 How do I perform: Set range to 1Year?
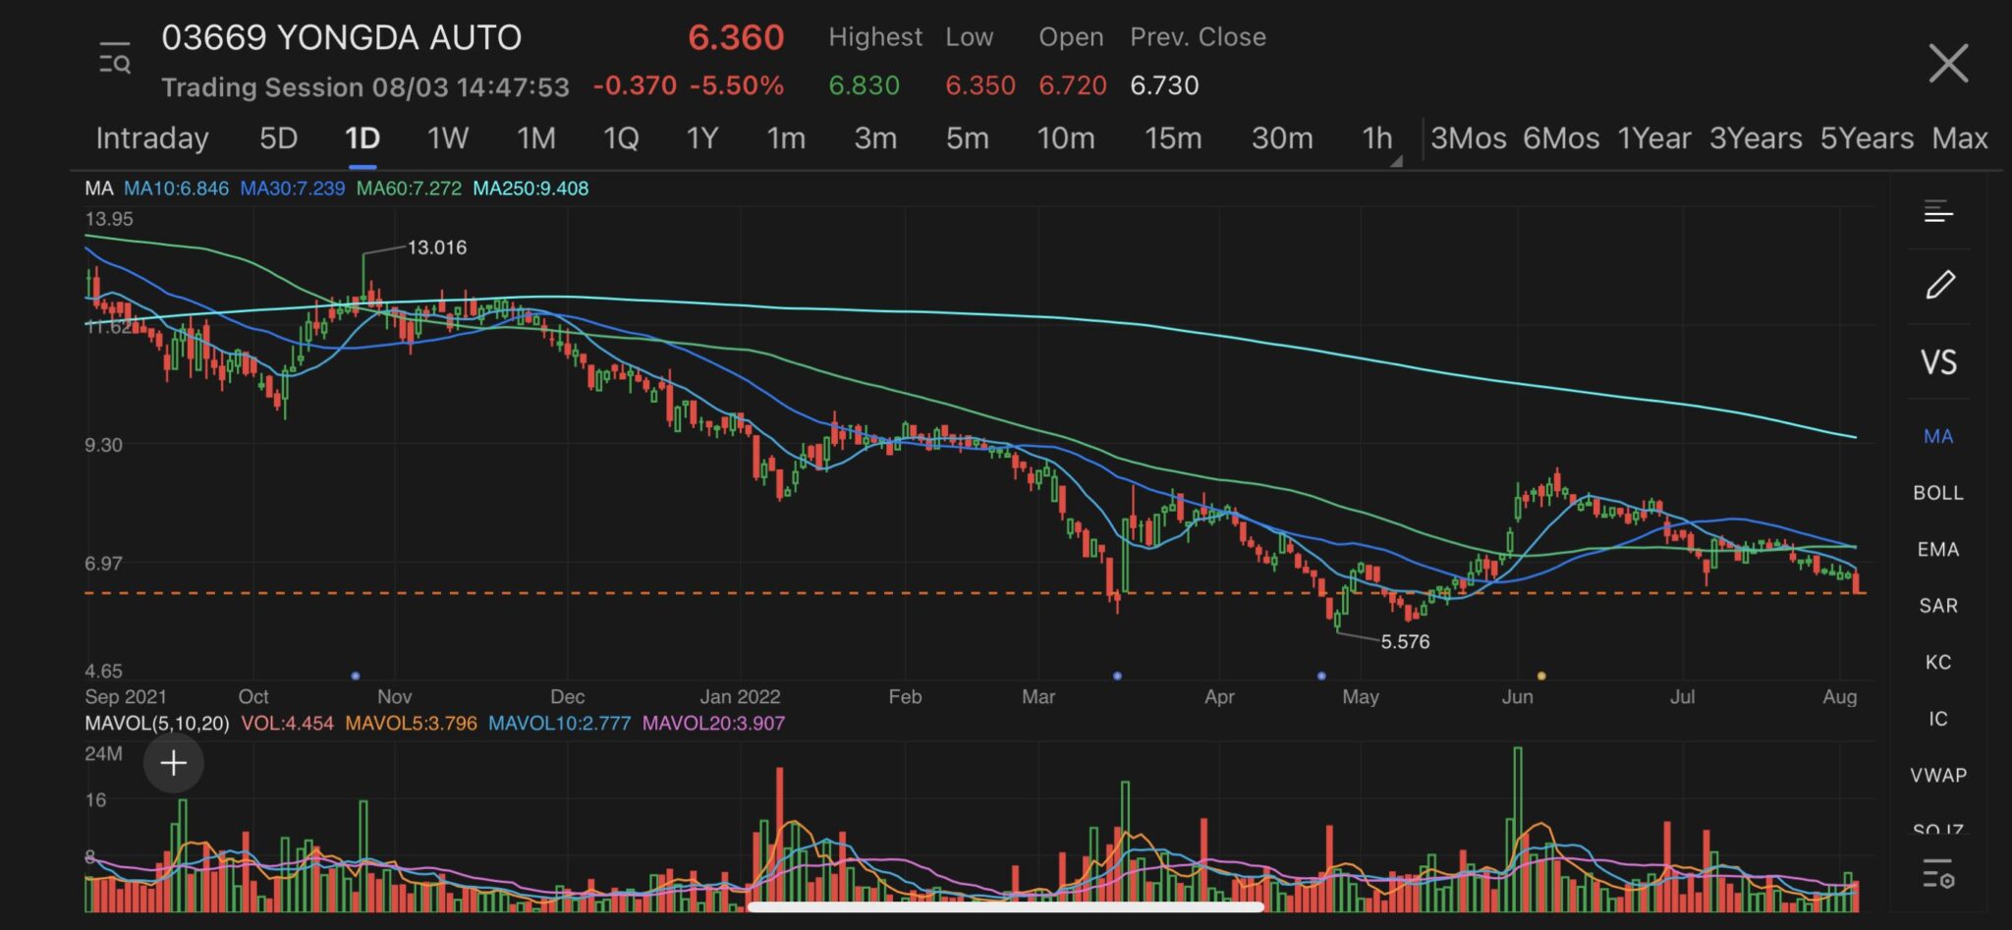pos(1654,137)
